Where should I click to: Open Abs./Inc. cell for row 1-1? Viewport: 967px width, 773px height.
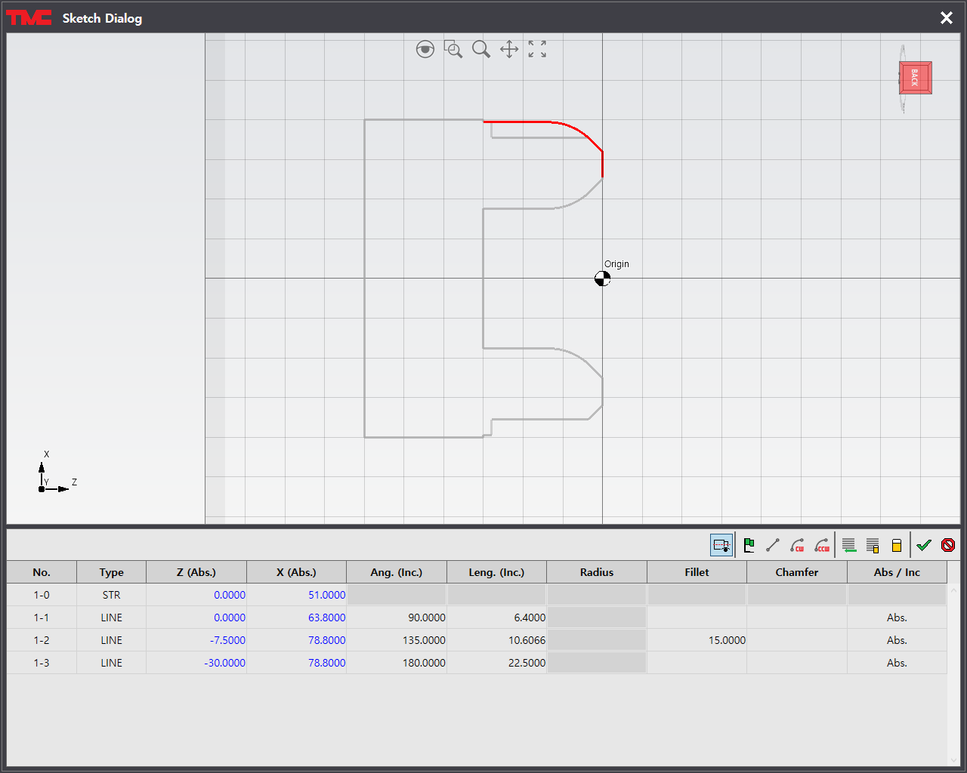(897, 617)
